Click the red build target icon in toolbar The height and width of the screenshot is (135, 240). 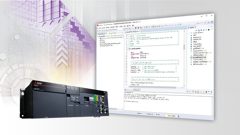[x=136, y=28]
